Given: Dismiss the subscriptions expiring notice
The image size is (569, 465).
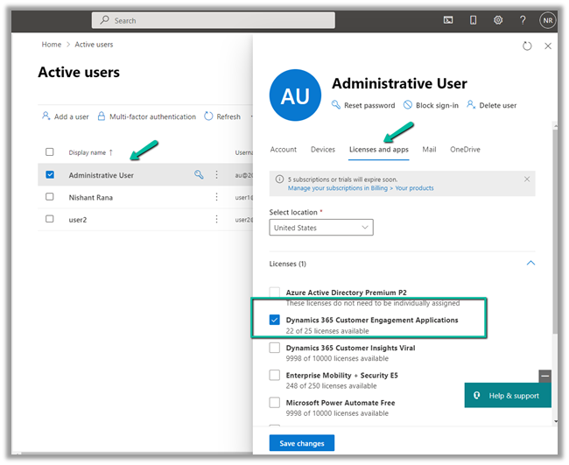Looking at the screenshot, I should tap(526, 179).
